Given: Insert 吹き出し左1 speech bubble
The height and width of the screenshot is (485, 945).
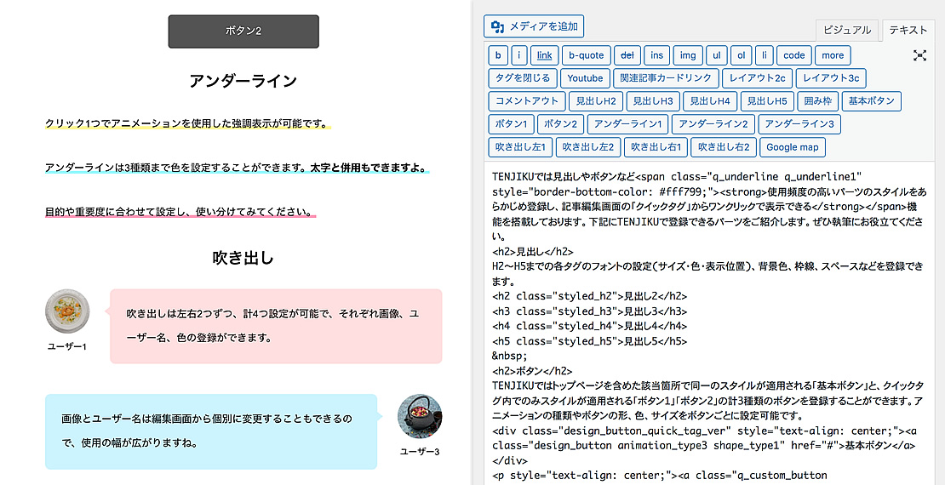Looking at the screenshot, I should pyautogui.click(x=520, y=147).
